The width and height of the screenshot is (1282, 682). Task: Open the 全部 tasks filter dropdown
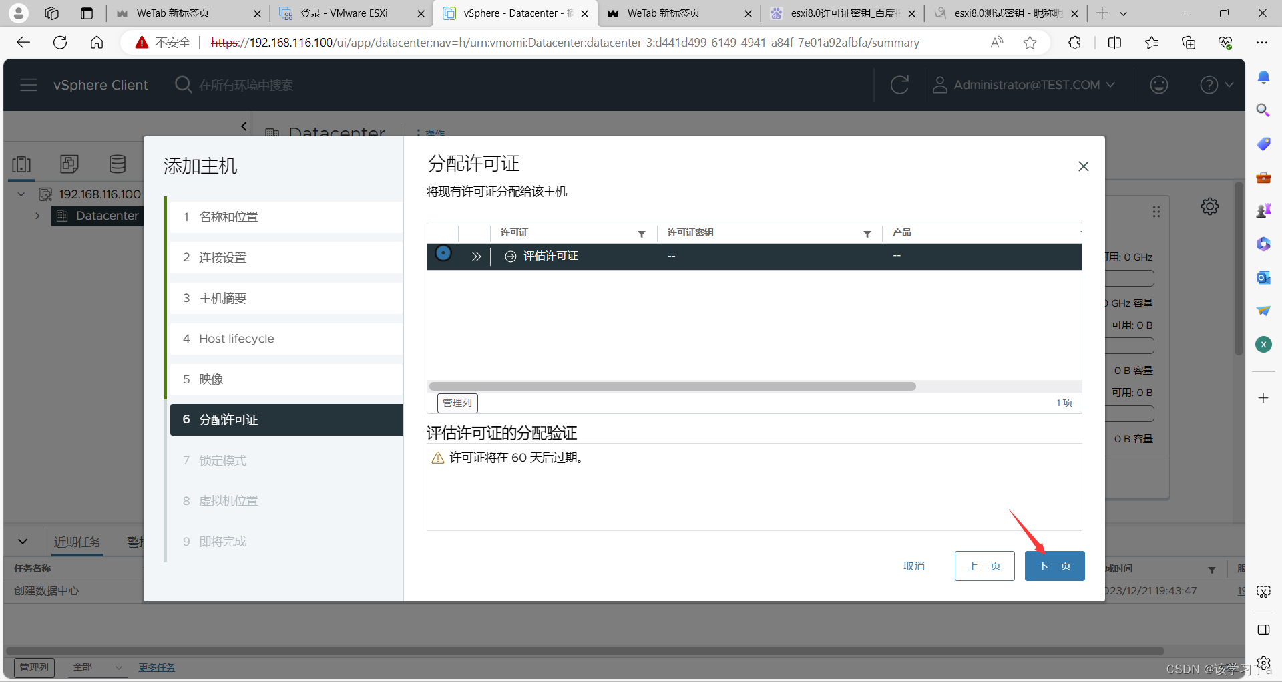pos(98,667)
